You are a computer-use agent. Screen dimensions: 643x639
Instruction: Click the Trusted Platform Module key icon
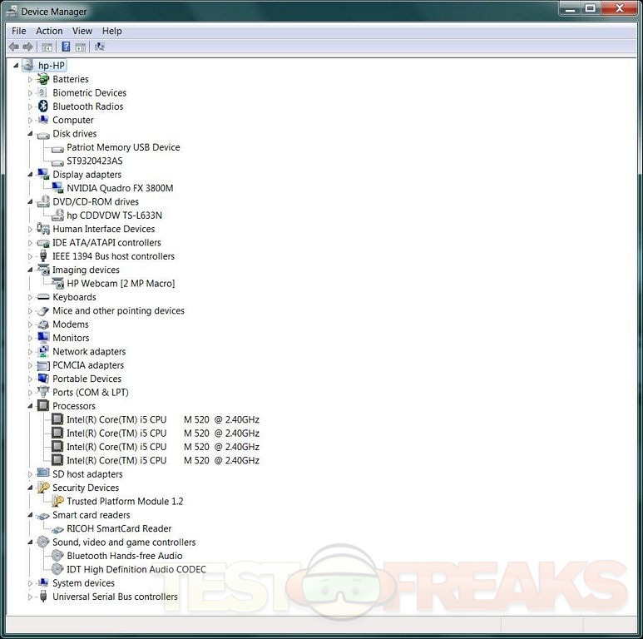[x=57, y=502]
